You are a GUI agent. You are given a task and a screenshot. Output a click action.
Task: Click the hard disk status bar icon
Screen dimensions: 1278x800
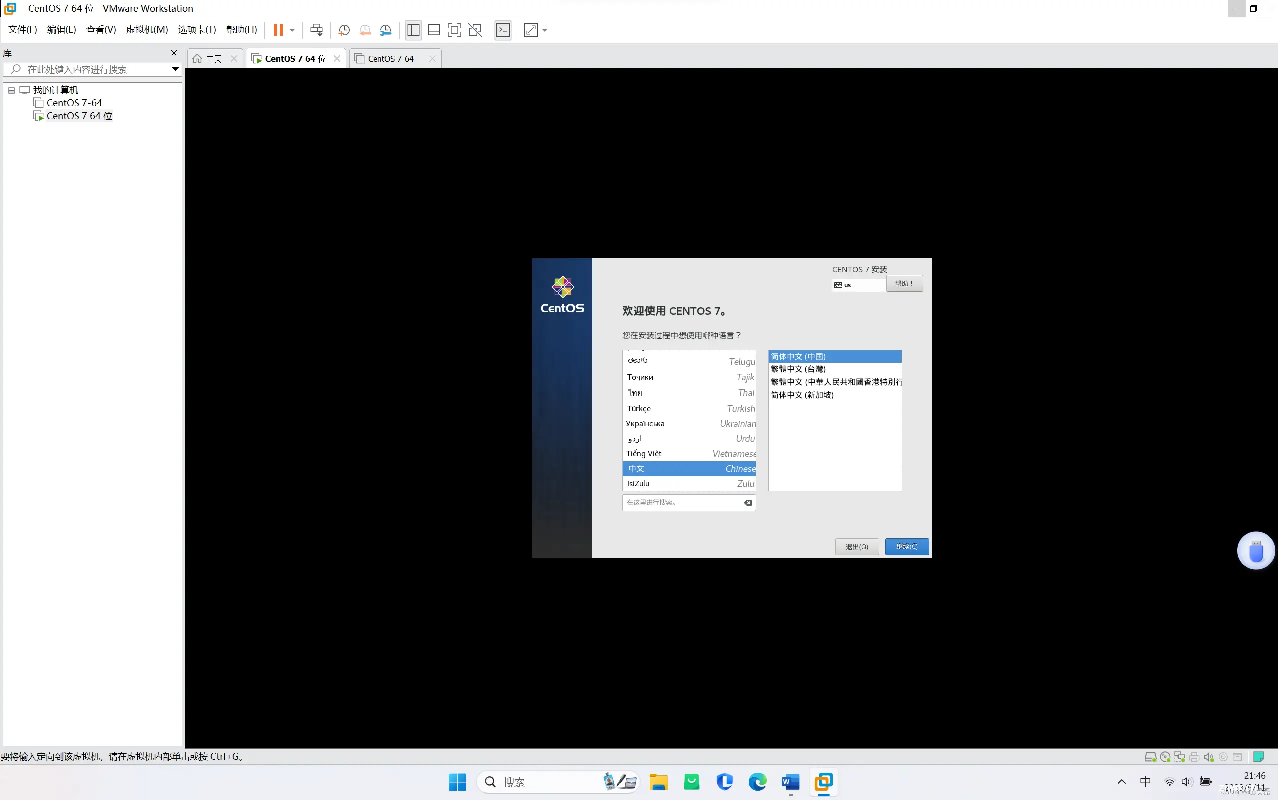[x=1150, y=757]
